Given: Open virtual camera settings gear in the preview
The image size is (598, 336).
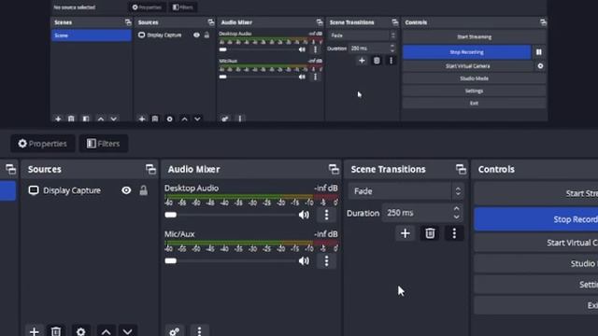Looking at the screenshot, I should pos(540,66).
